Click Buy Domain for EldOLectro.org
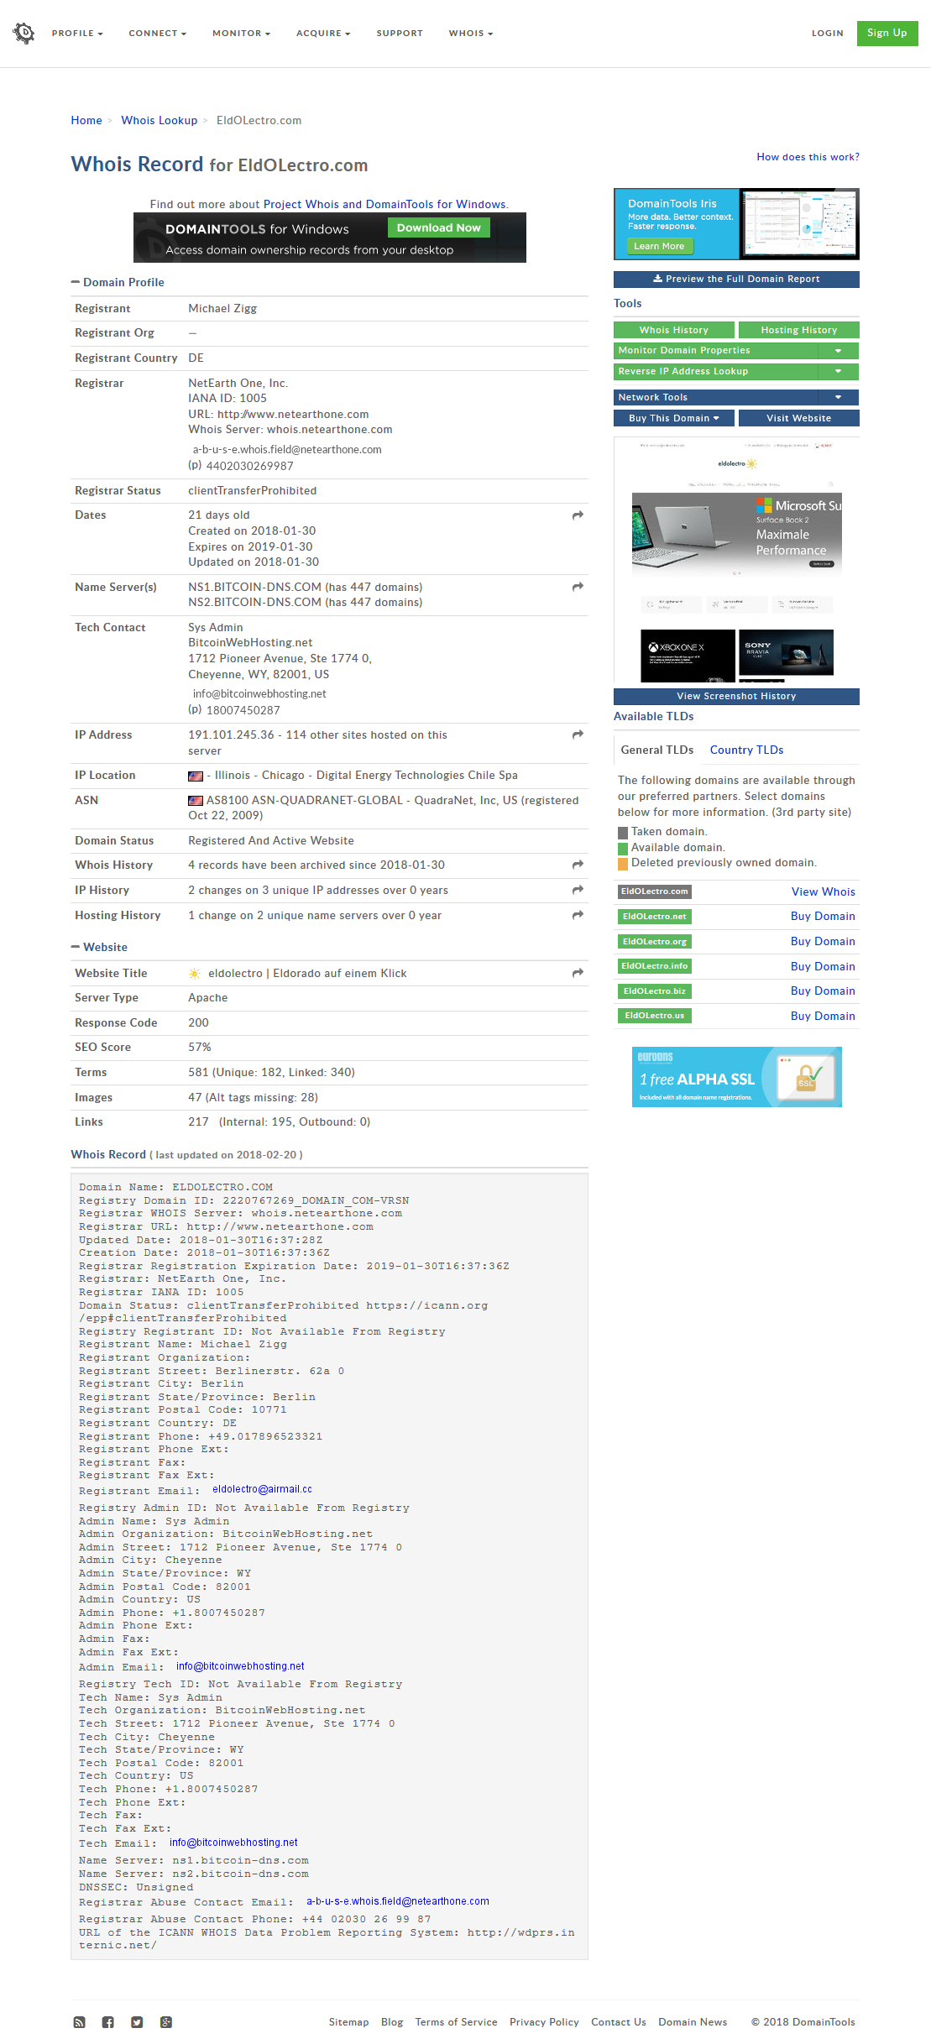The image size is (931, 2044). point(824,942)
